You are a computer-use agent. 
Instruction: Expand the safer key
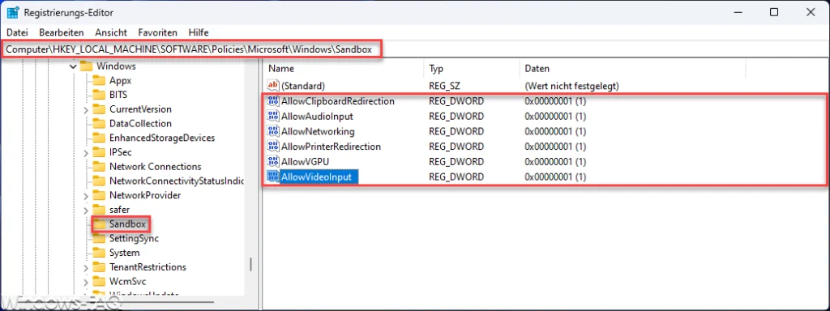(86, 210)
